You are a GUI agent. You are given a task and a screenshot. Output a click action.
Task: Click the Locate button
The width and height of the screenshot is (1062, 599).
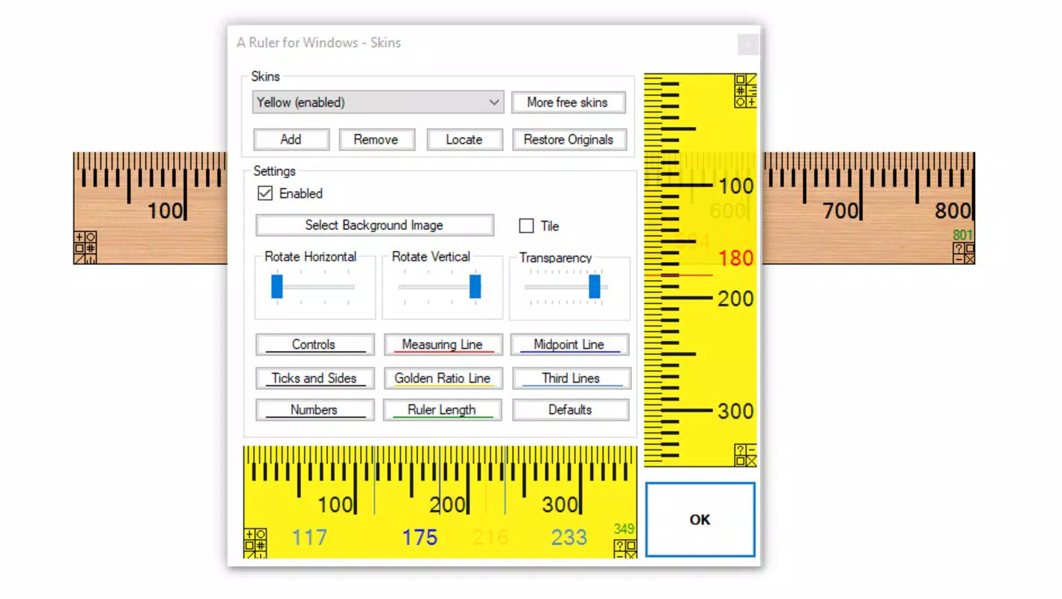[464, 139]
